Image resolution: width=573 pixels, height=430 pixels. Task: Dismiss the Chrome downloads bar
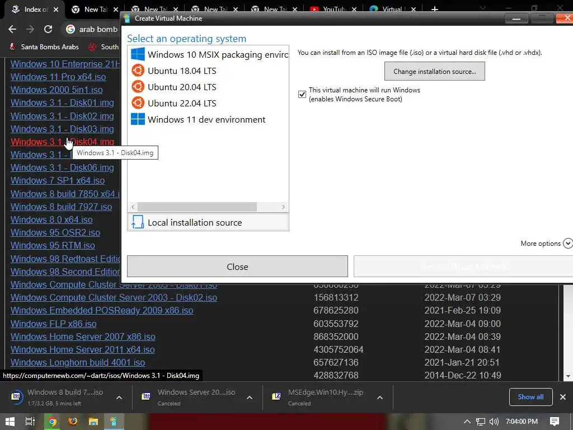(563, 397)
